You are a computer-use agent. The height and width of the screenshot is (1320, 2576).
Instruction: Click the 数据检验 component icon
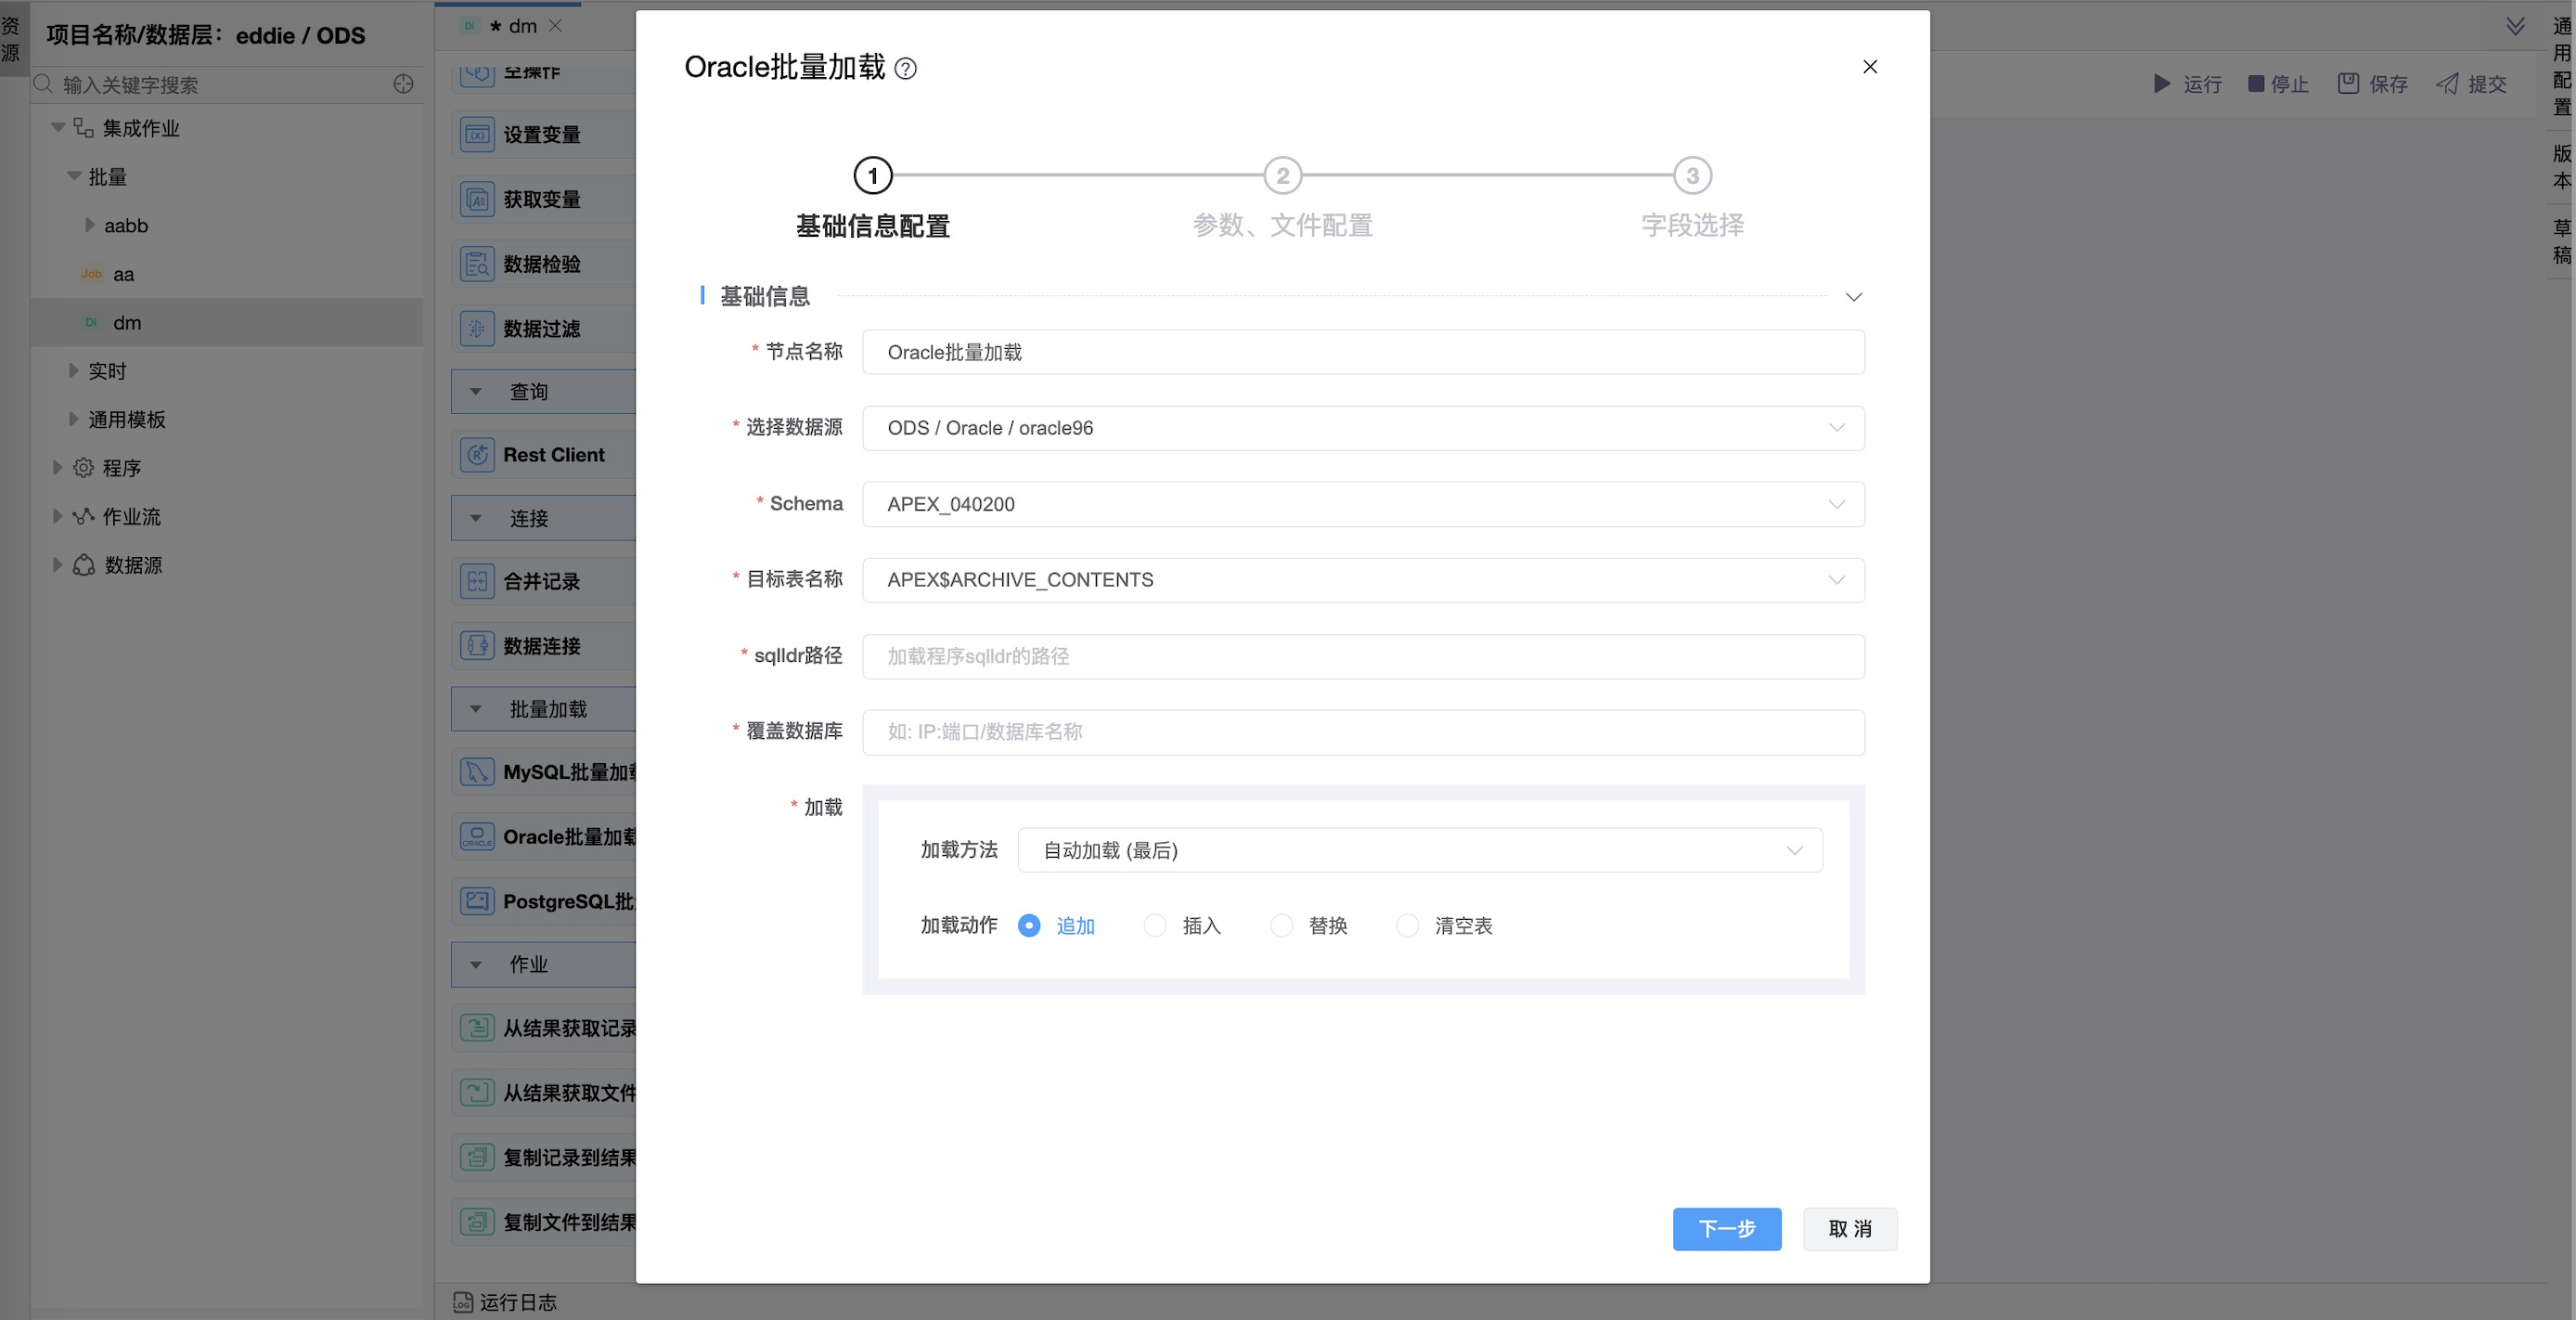click(477, 264)
